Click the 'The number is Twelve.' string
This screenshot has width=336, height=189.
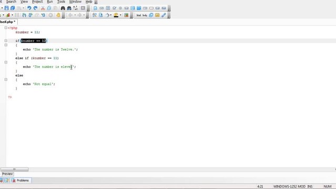coord(54,49)
